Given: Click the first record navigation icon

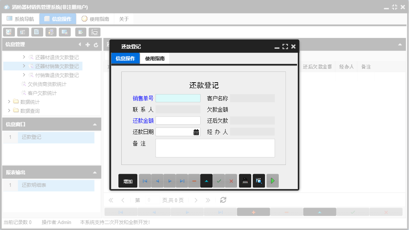Looking at the screenshot, I should [x=145, y=181].
